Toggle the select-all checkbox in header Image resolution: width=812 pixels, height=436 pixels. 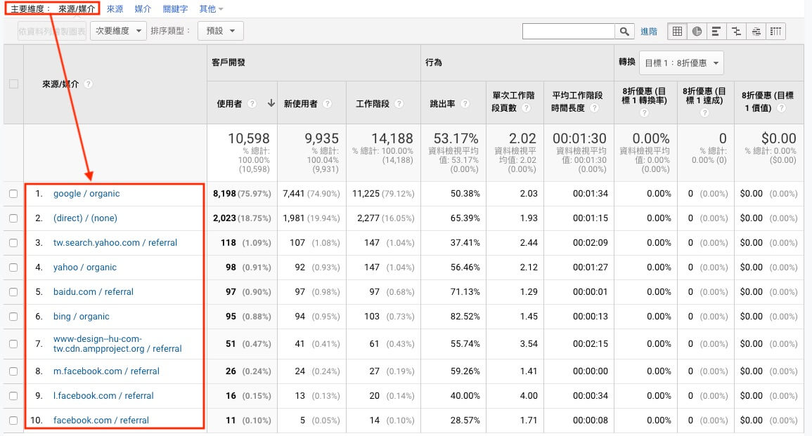coord(13,84)
